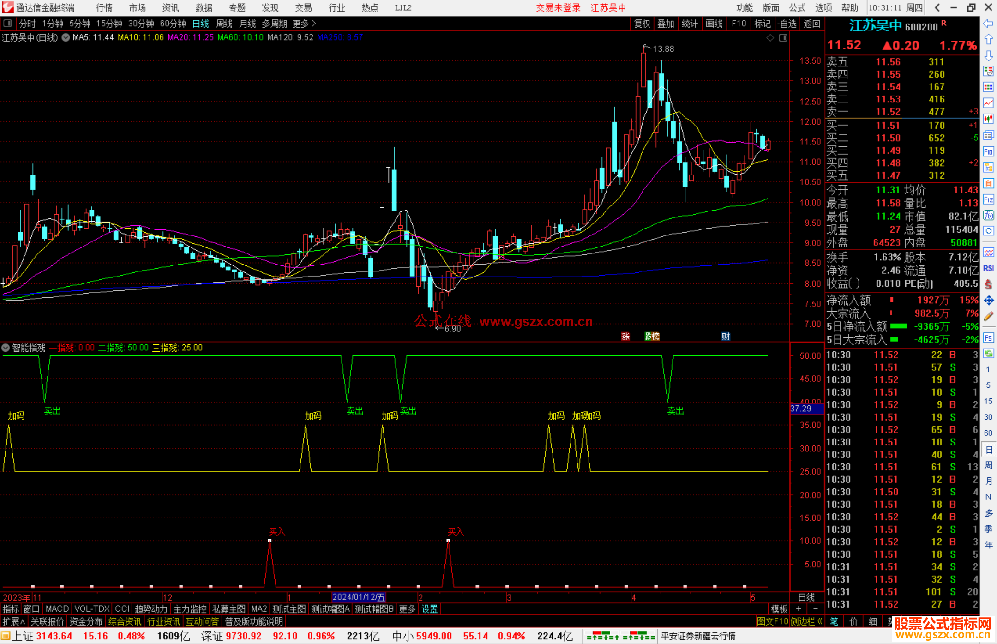
Task: Click the plus zoom-in chart button
Action: tap(799, 609)
